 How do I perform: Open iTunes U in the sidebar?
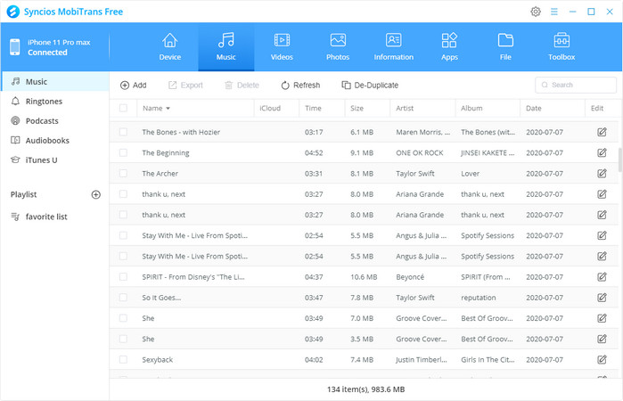(55, 160)
